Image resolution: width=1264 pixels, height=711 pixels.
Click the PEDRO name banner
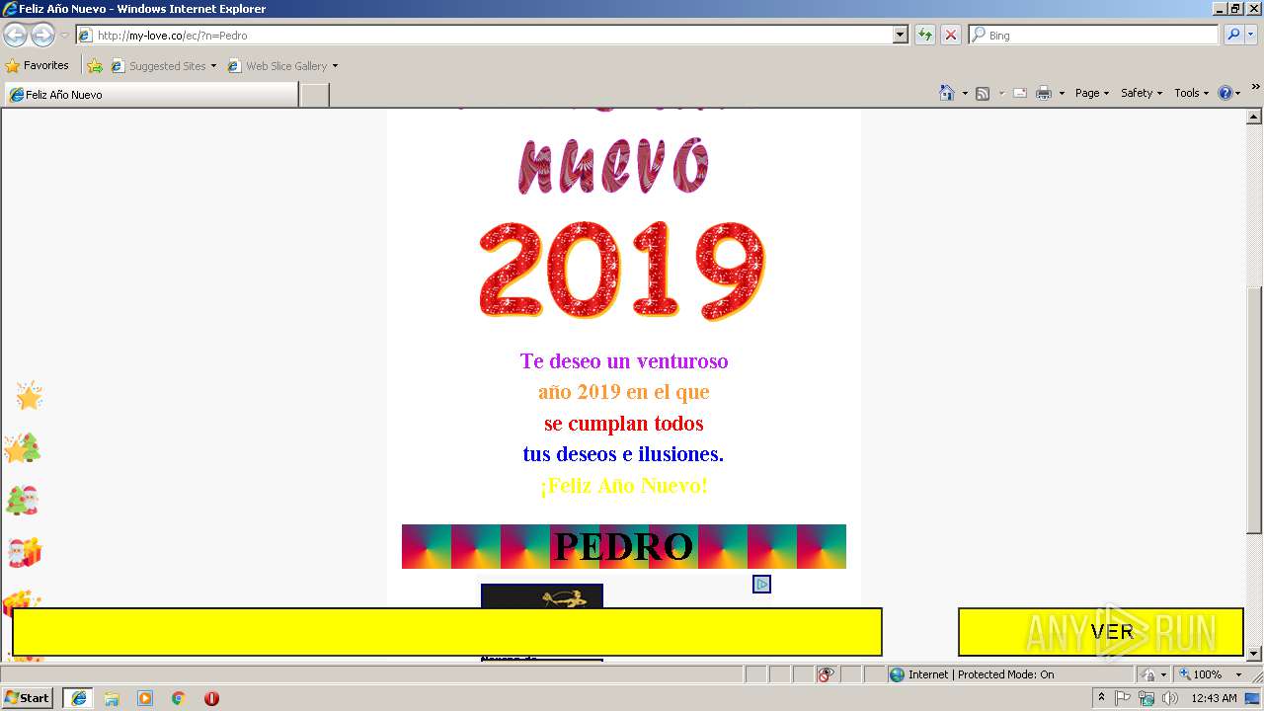624,546
